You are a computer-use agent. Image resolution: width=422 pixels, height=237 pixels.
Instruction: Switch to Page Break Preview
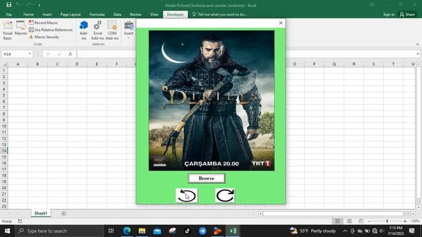pyautogui.click(x=361, y=221)
